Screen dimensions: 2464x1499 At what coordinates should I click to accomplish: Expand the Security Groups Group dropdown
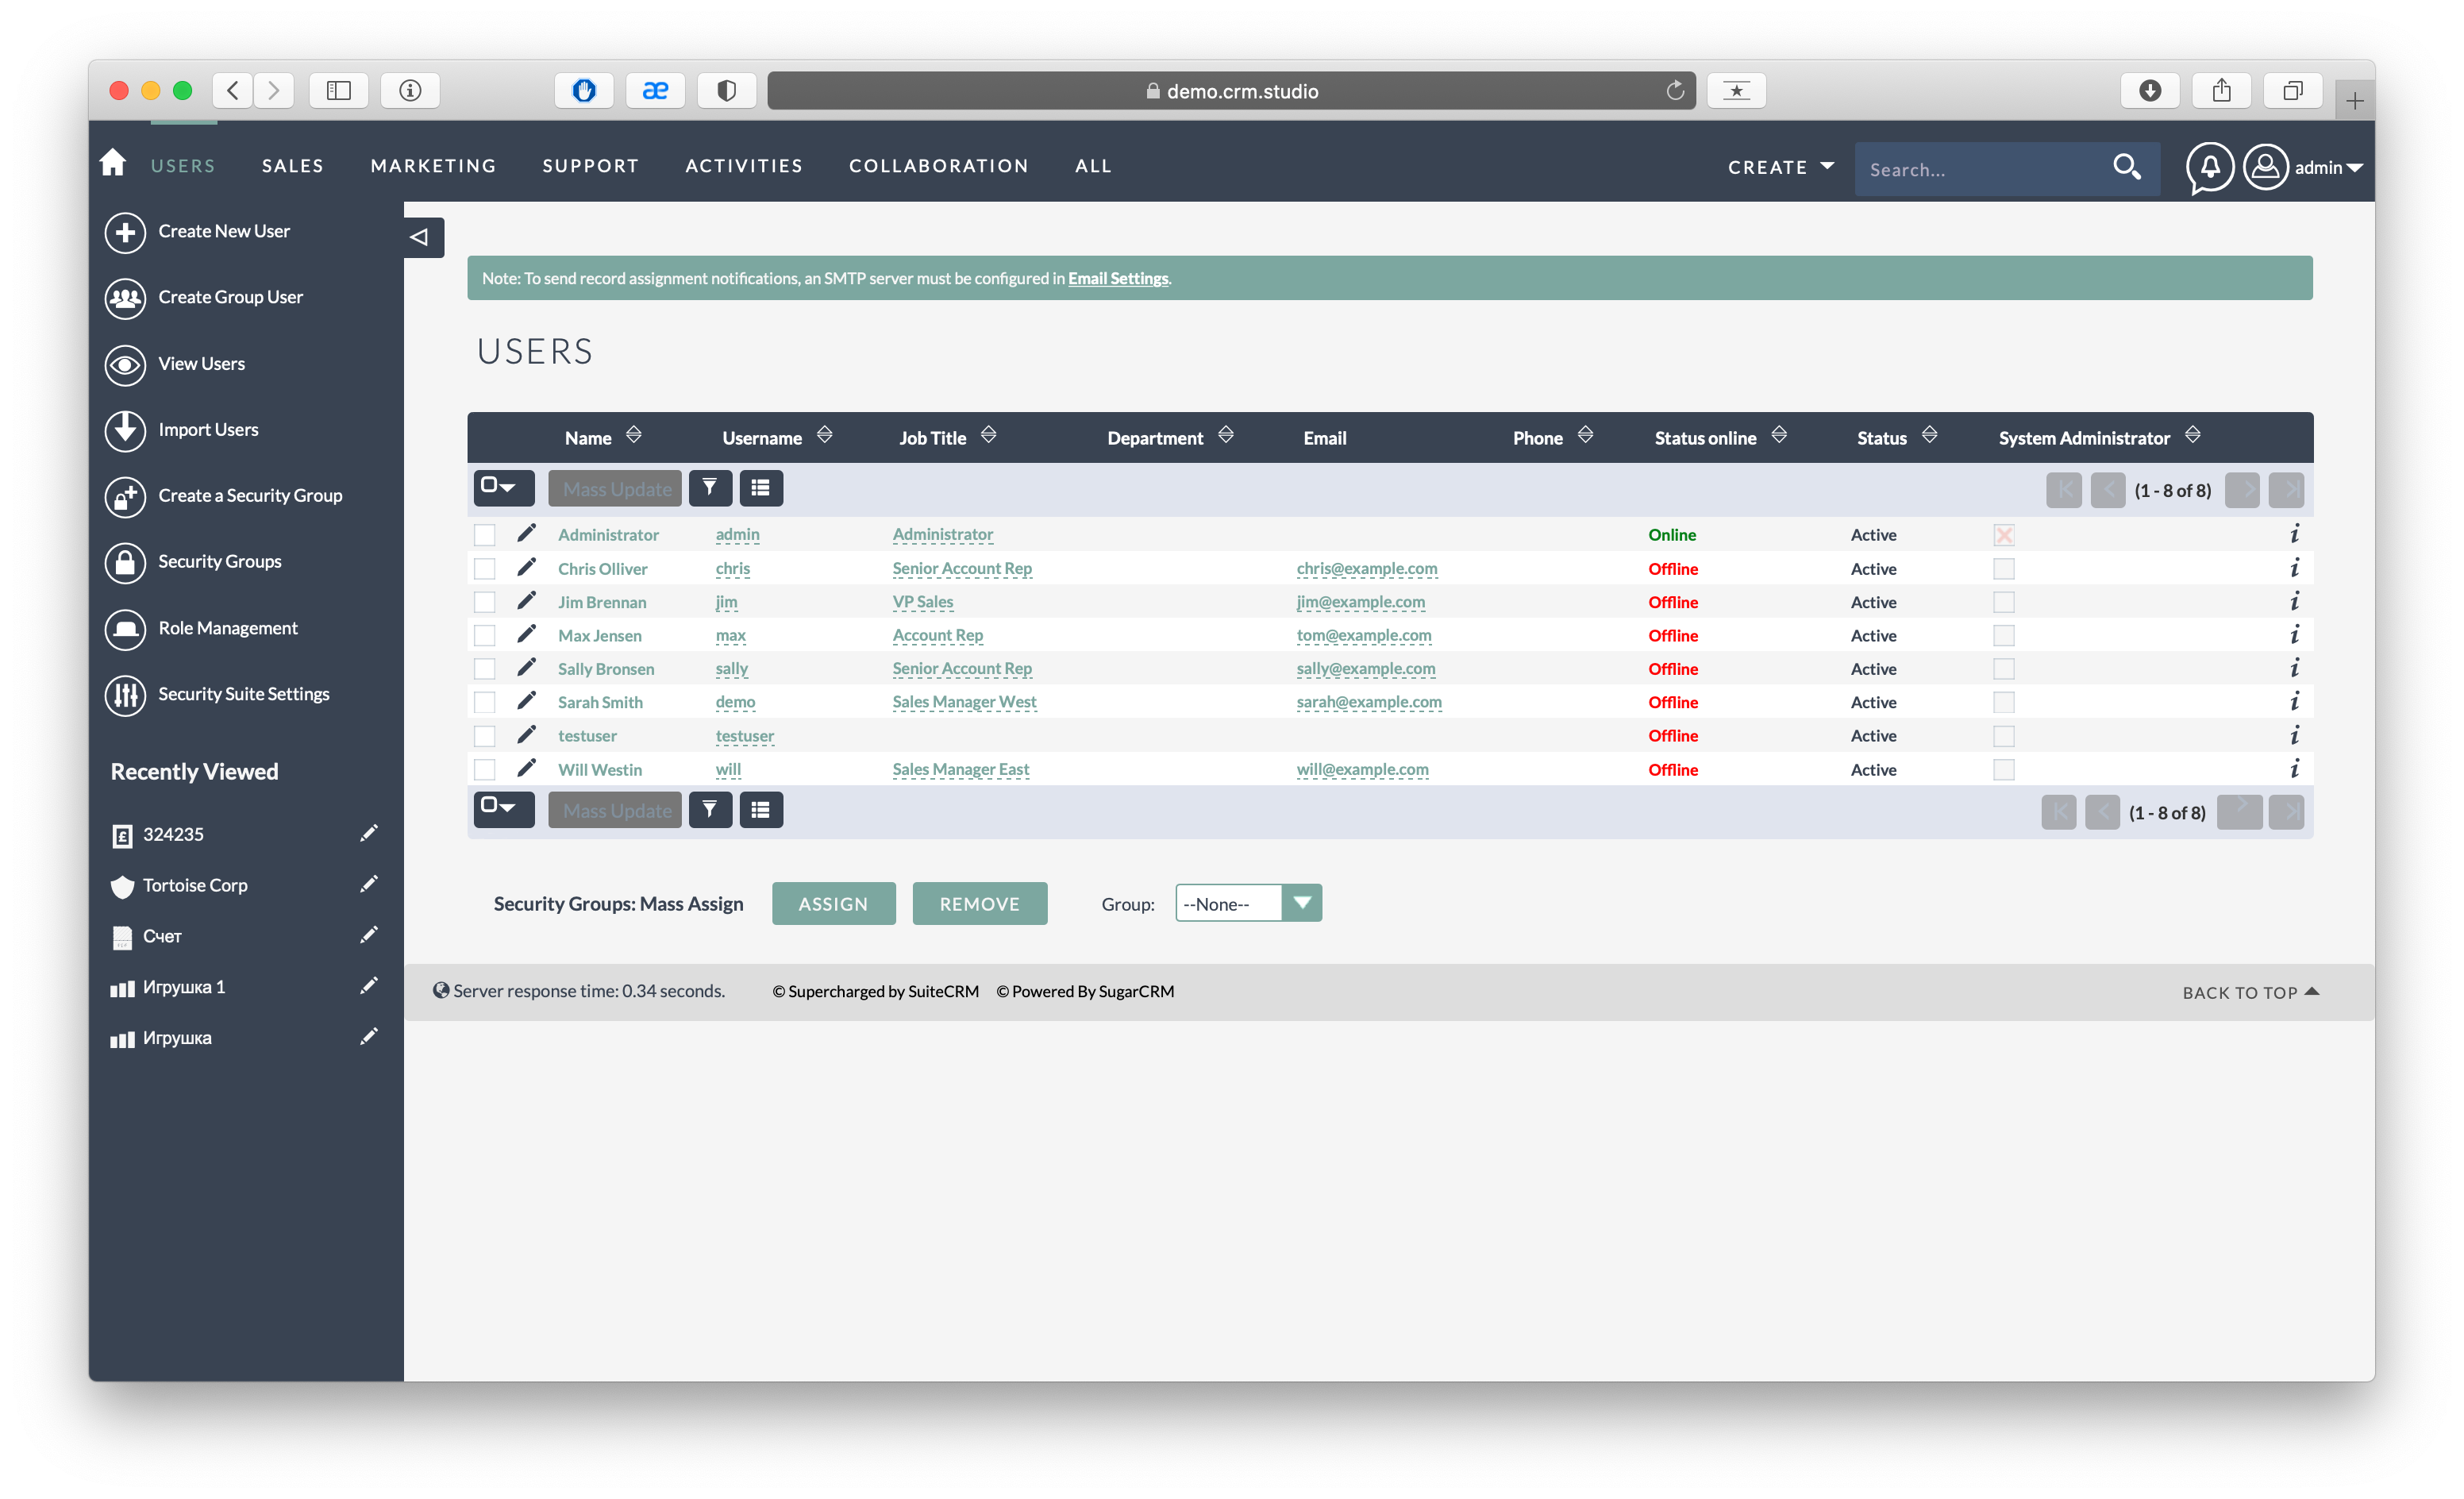[1303, 904]
